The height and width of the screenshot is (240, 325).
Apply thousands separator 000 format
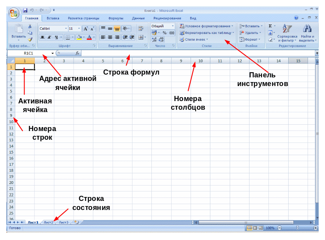point(172,33)
